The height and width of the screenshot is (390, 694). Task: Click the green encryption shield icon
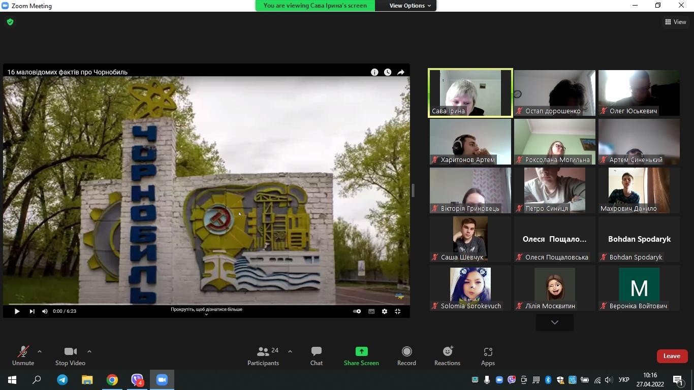(10, 22)
